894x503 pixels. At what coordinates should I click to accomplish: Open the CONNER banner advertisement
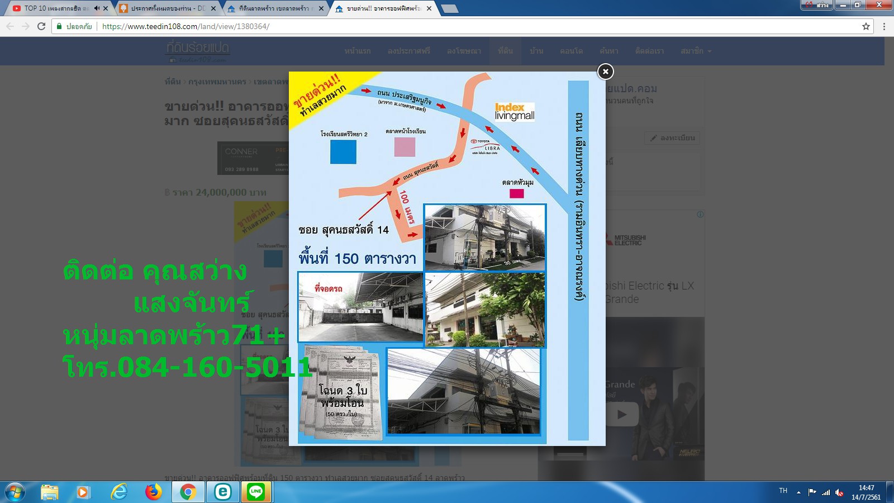click(253, 158)
